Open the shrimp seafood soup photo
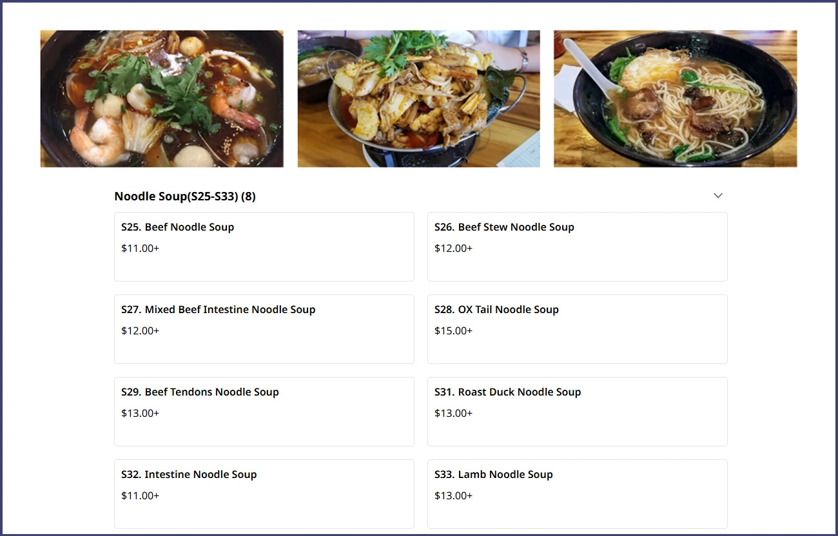The height and width of the screenshot is (536, 838). [x=162, y=99]
